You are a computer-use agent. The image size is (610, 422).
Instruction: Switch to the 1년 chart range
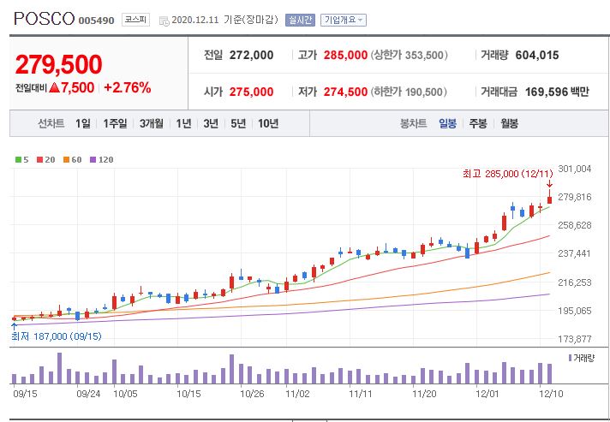pyautogui.click(x=183, y=123)
